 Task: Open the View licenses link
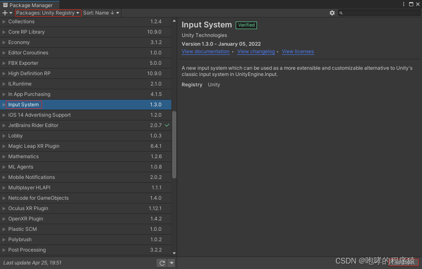point(298,51)
